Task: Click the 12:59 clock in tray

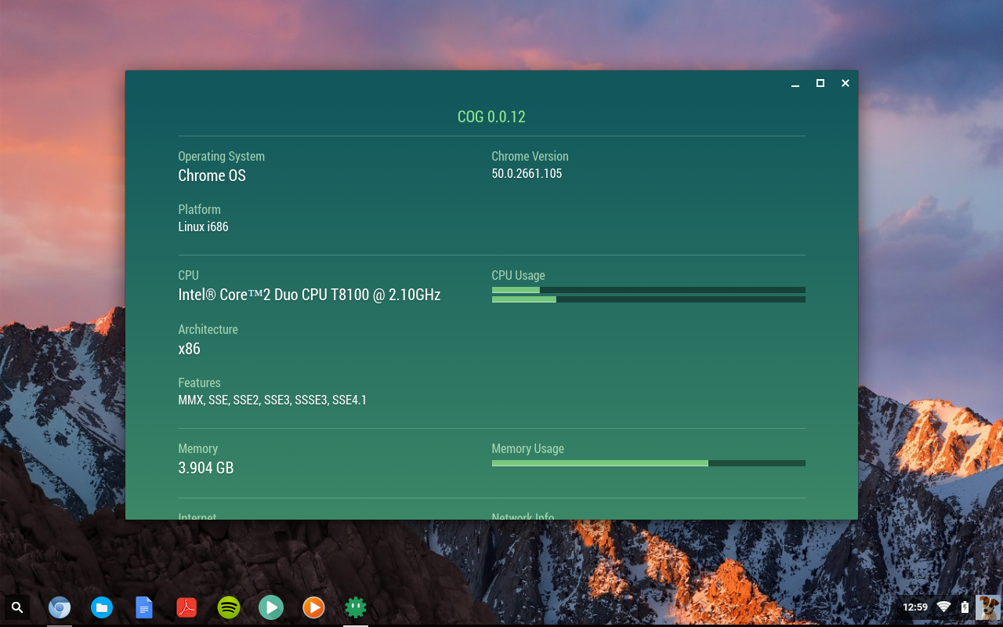Action: [915, 607]
